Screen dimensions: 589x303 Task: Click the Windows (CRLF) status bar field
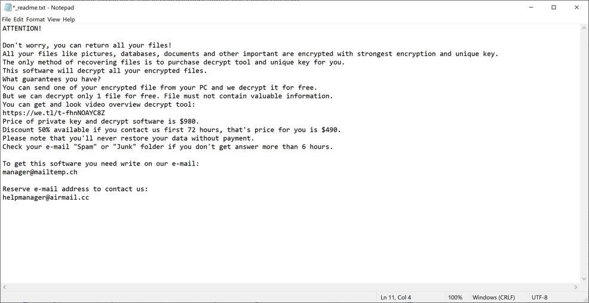point(493,297)
